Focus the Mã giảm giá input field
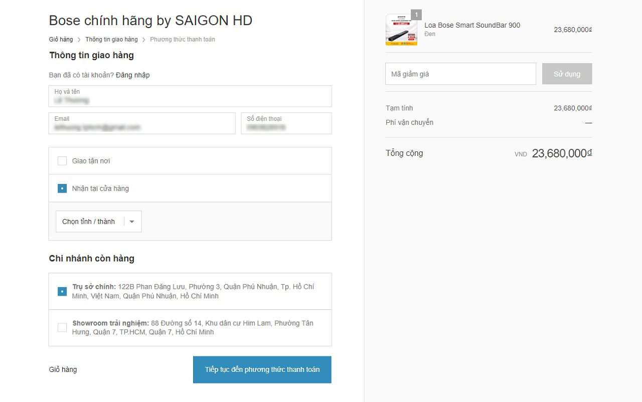This screenshot has height=402, width=642. 460,74
